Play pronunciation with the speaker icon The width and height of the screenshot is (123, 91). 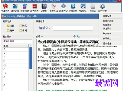(74, 36)
